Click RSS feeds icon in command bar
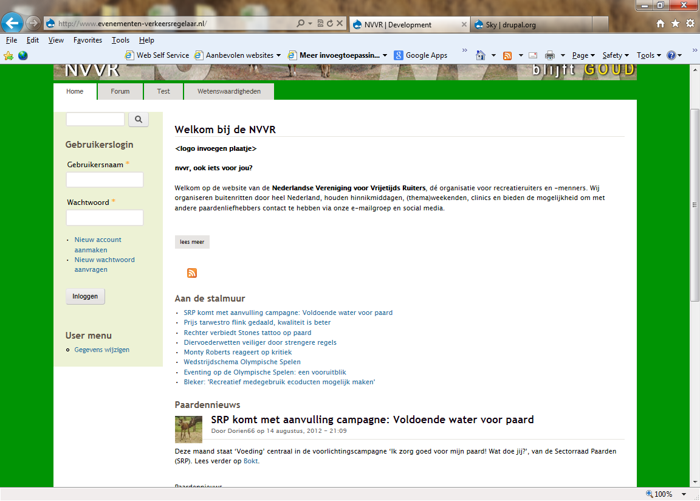The image size is (700, 501). click(507, 56)
